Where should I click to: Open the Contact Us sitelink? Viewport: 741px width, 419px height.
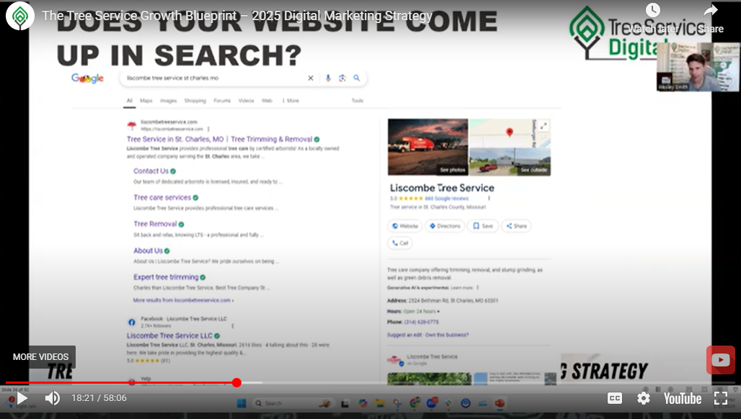[x=151, y=171]
